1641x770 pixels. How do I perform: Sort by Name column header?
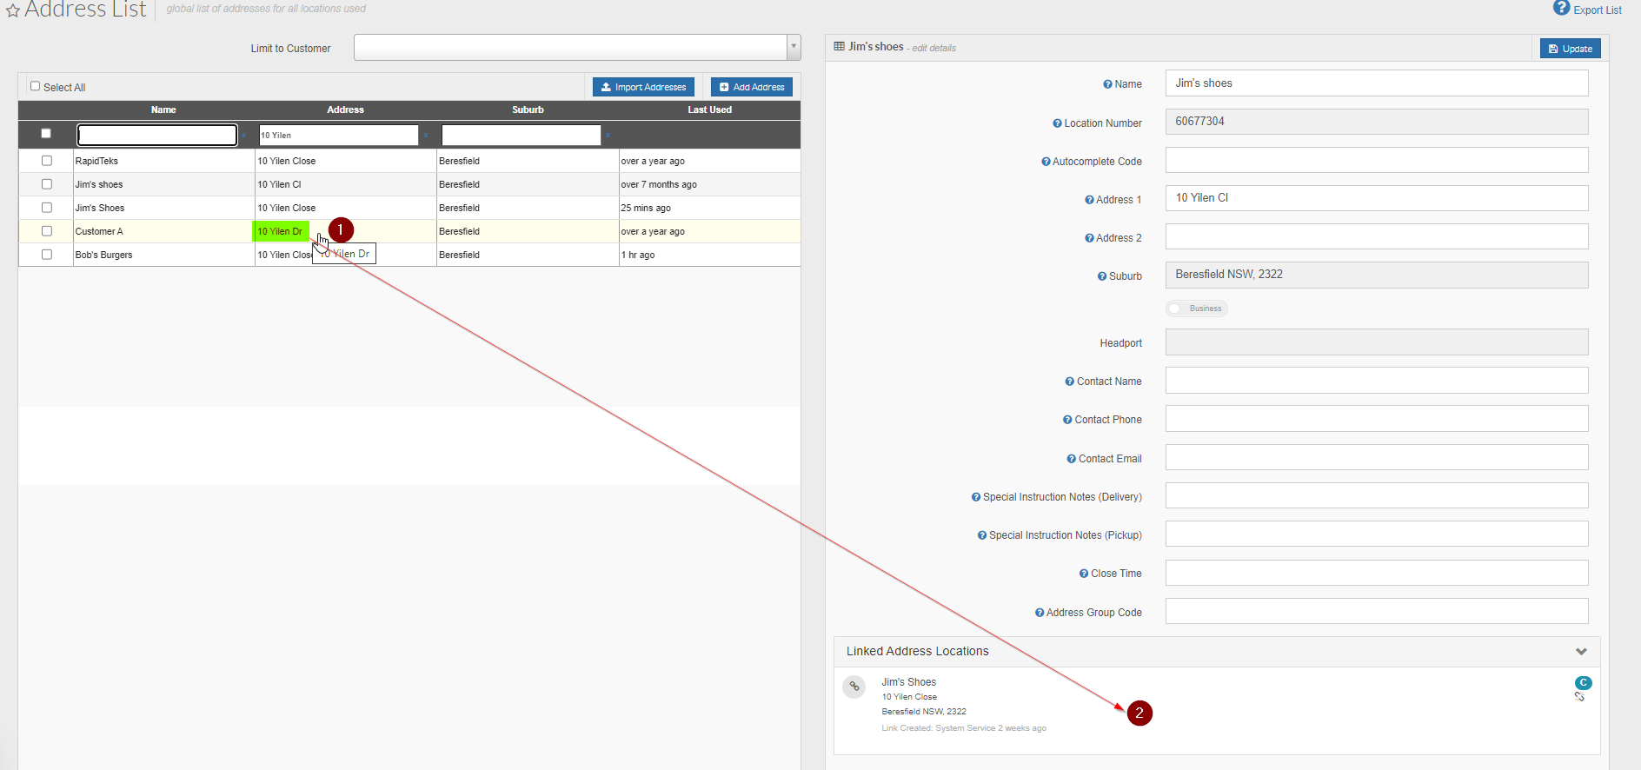(x=163, y=110)
